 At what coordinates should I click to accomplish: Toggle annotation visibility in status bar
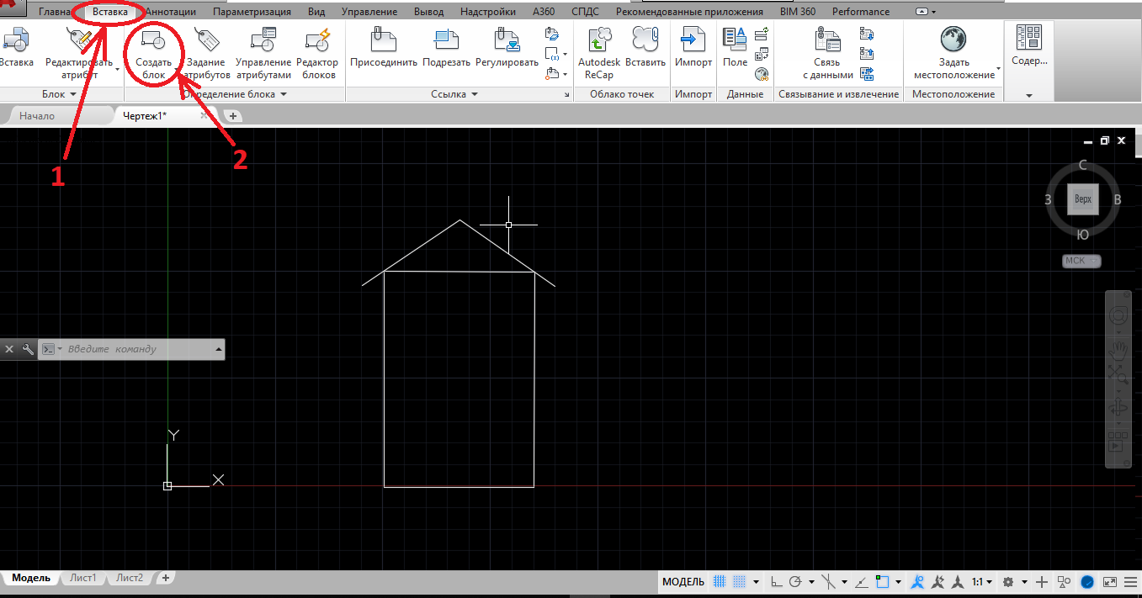pyautogui.click(x=918, y=582)
